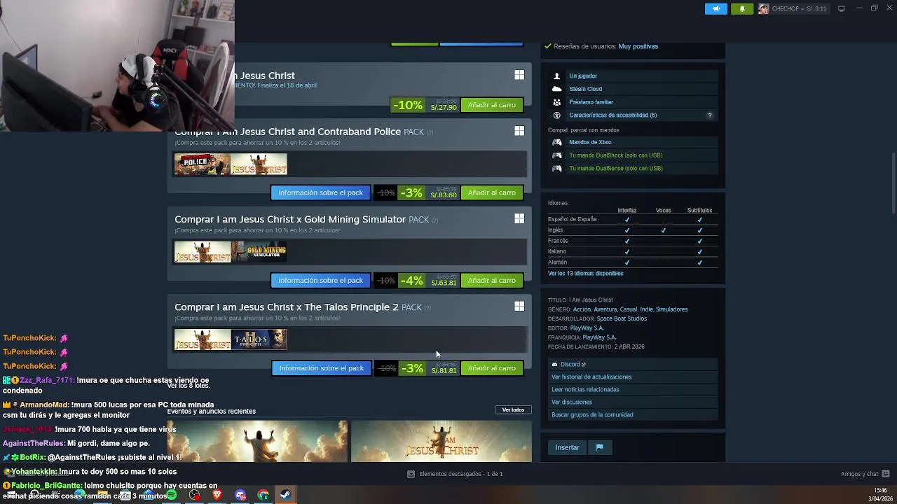Image resolution: width=897 pixels, height=504 pixels.
Task: Open 'Ver historial de actualizaciones' link
Action: coord(591,377)
